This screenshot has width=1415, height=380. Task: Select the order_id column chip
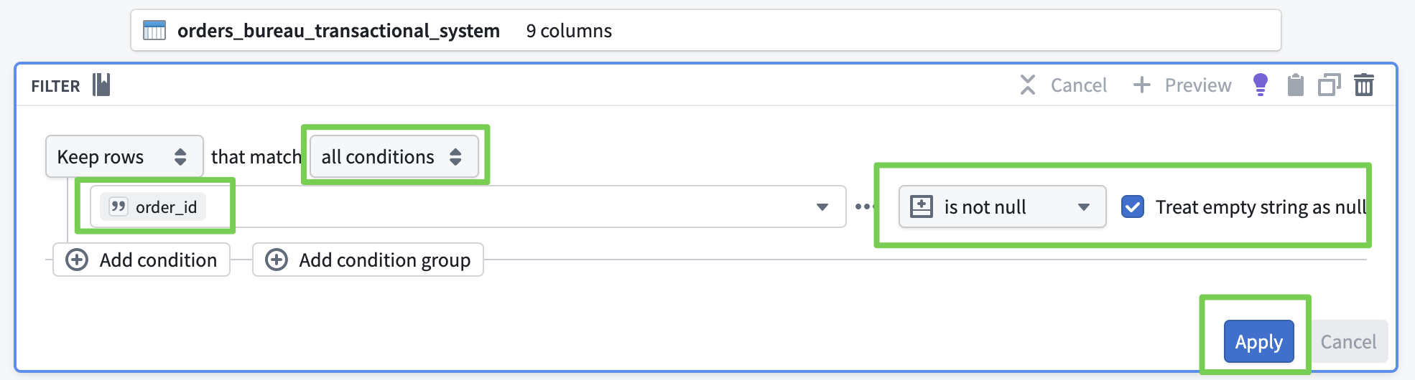(x=154, y=207)
